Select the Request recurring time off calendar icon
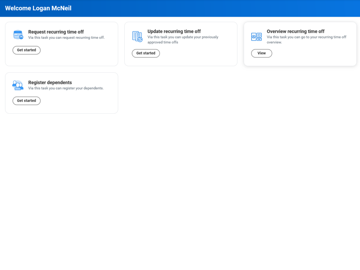The height and width of the screenshot is (270, 360). pyautogui.click(x=18, y=34)
